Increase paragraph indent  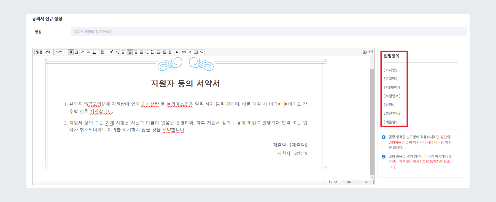[165, 52]
